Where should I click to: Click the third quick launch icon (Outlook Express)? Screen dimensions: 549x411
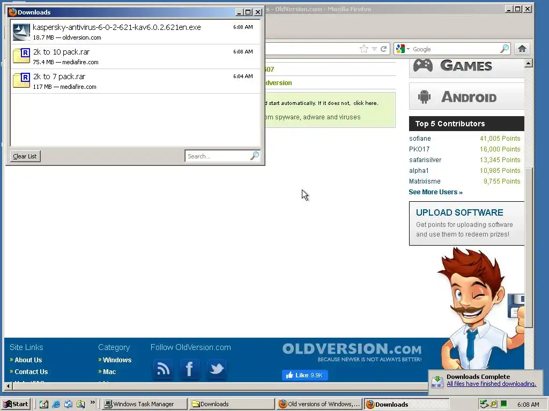(68, 404)
